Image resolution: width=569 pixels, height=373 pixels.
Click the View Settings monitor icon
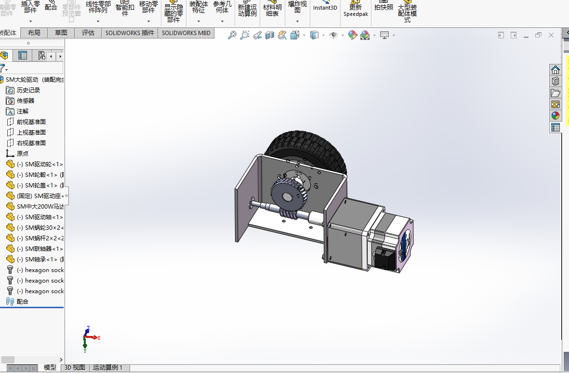tap(384, 35)
